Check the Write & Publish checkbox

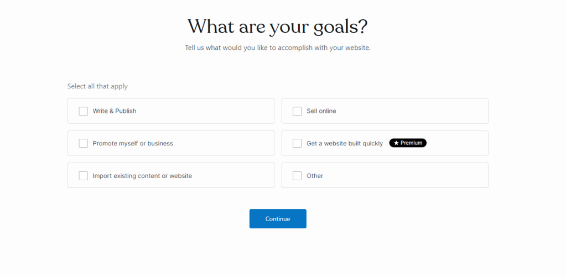coord(84,111)
